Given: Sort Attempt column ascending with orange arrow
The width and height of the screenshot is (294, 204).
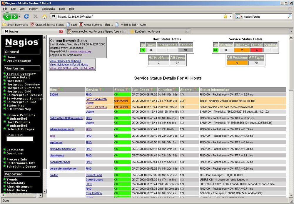Looking at the screenshot, I should point(195,90).
